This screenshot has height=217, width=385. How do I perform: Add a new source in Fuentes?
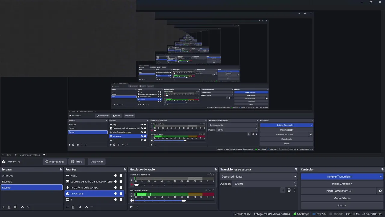point(67,207)
